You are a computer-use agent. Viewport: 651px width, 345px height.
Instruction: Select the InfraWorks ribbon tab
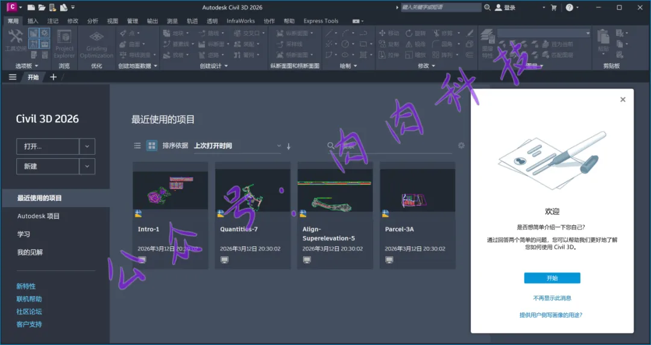tap(241, 21)
